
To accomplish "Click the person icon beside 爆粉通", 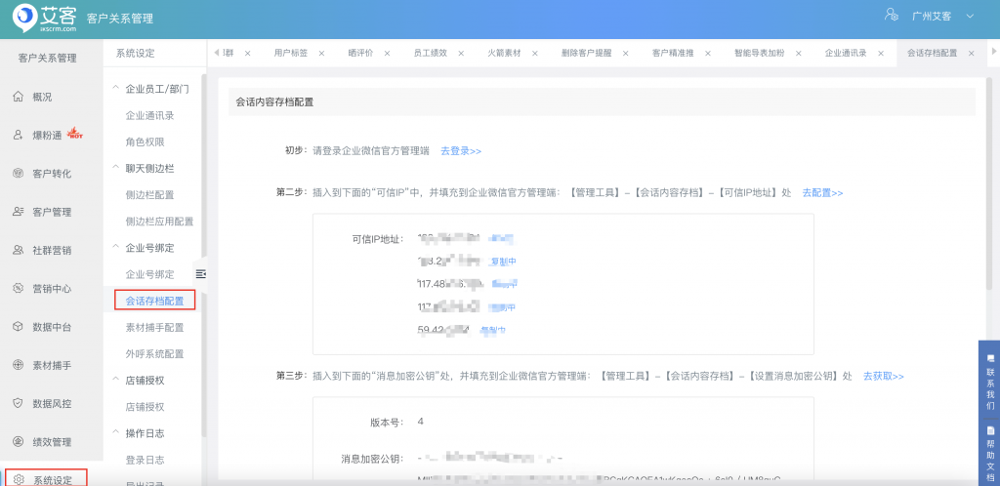I will (x=18, y=135).
